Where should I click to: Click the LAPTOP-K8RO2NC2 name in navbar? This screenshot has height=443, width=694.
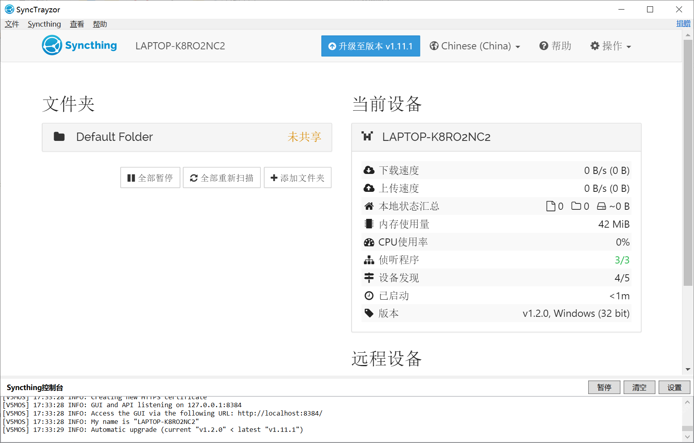click(180, 46)
